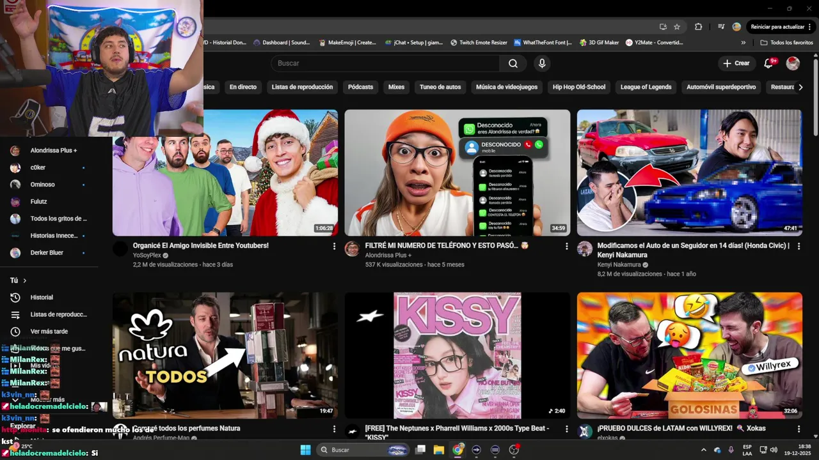The image size is (819, 460).
Task: Open the jChat Setup bookmark
Action: 413,43
